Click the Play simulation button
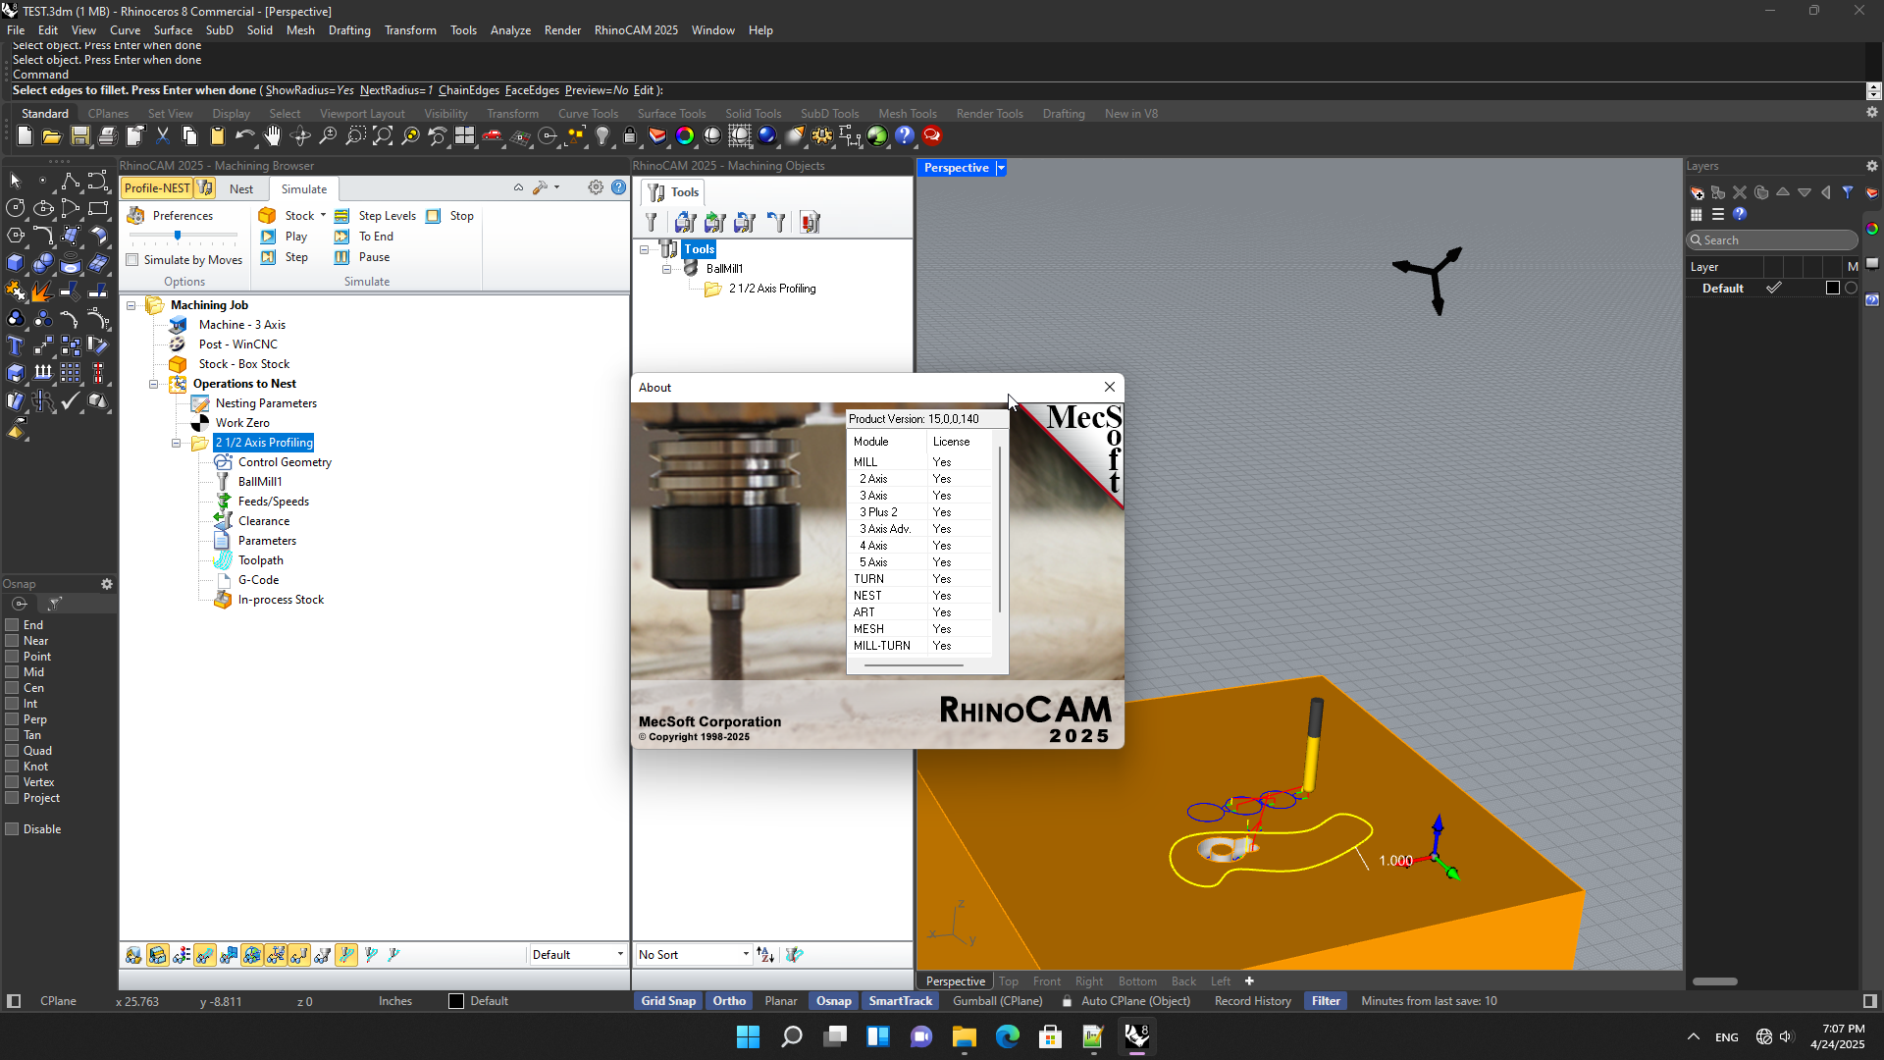The image size is (1884, 1060). click(x=286, y=237)
